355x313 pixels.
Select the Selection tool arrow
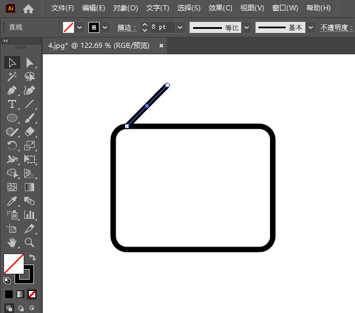tap(12, 62)
